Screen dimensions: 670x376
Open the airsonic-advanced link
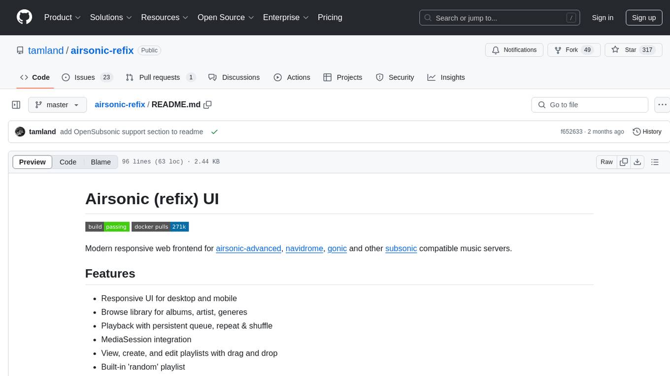click(x=248, y=249)
